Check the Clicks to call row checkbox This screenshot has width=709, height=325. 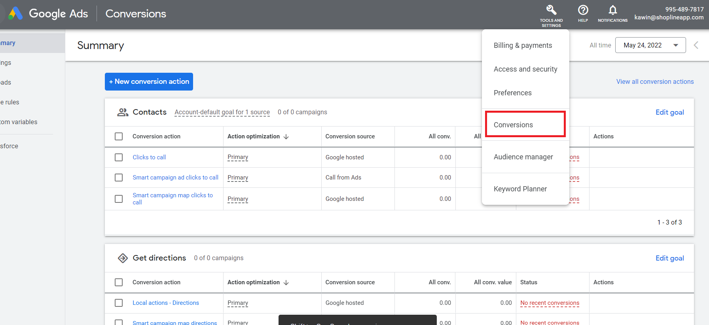pyautogui.click(x=119, y=157)
